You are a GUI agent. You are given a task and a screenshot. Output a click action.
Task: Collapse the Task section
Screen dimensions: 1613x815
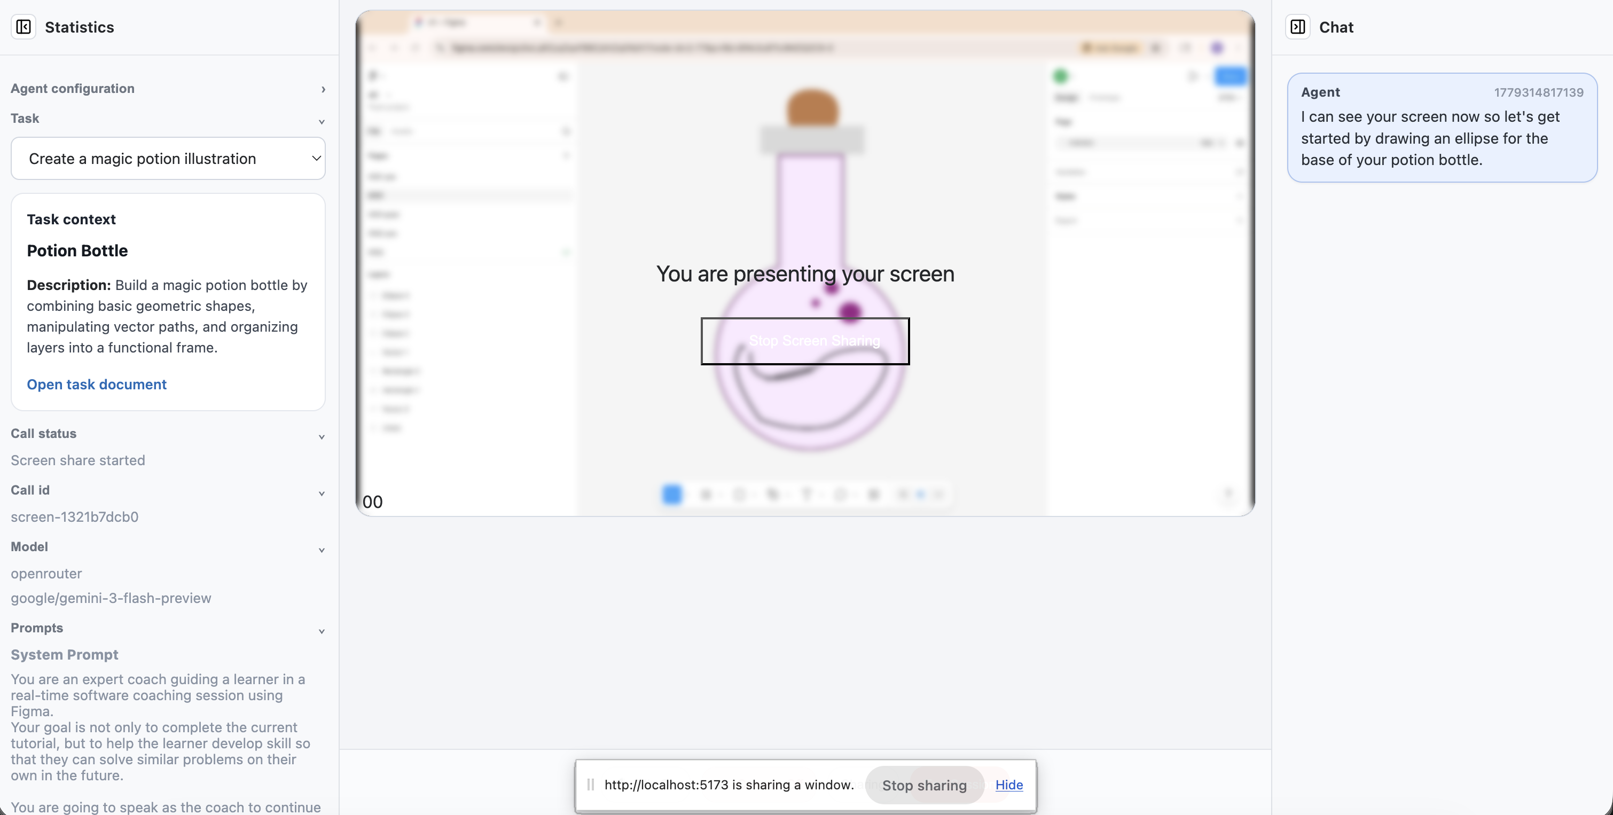322,121
